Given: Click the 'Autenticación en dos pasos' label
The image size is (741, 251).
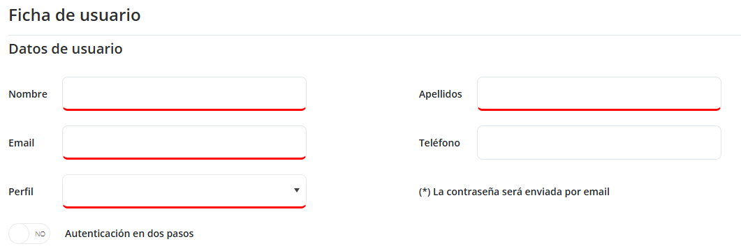Looking at the screenshot, I should (129, 234).
